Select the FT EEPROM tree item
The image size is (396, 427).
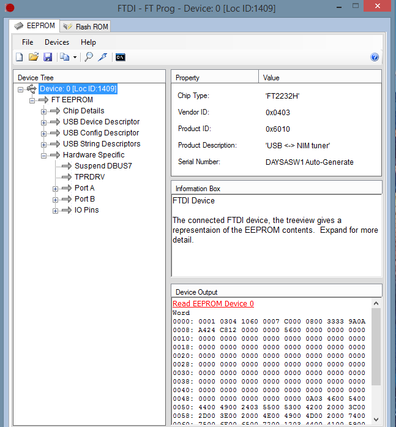(72, 100)
